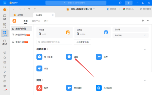Image resolution: width=152 pixels, height=95 pixels.
Task: Select 组织内审批 in left menu
Action: click(22, 29)
